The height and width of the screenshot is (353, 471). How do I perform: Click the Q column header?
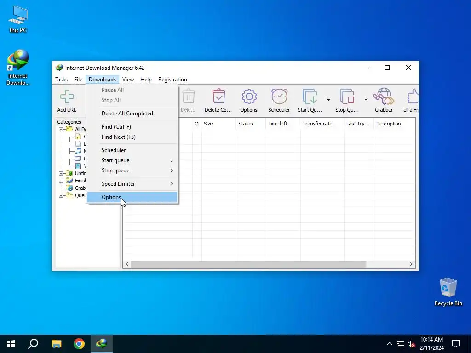point(197,124)
